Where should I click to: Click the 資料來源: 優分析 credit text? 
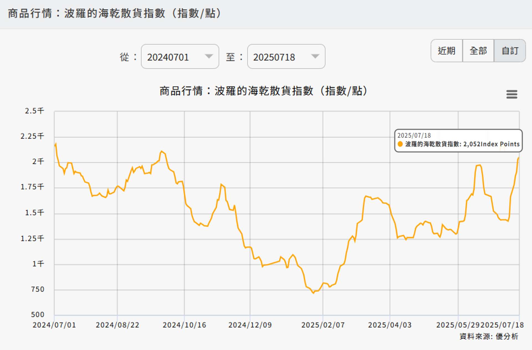tap(489, 336)
